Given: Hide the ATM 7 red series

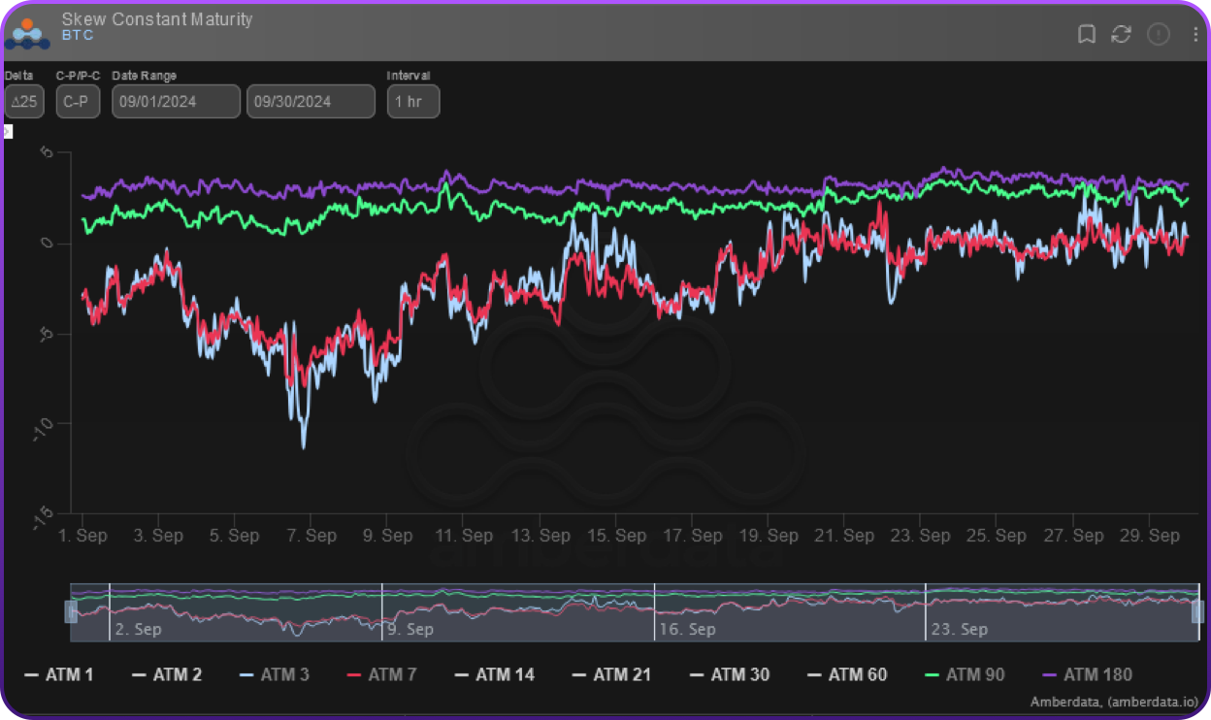Looking at the screenshot, I should click(381, 674).
